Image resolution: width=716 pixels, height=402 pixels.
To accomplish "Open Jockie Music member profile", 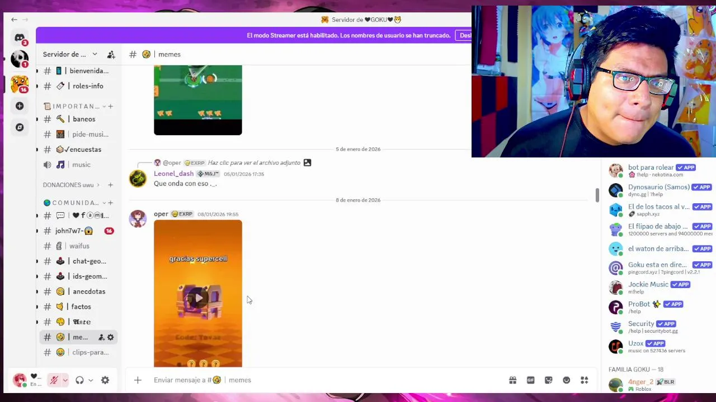I will (x=660, y=288).
